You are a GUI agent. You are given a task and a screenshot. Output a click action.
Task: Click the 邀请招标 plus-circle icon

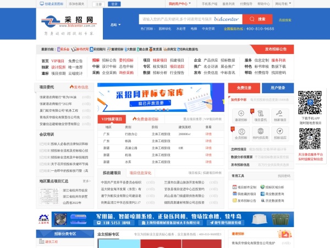pyautogui.click(x=240, y=112)
